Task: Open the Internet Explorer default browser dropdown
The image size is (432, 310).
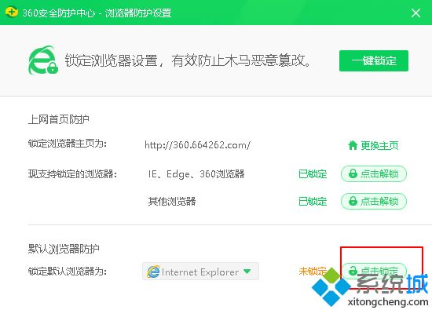Action: point(200,272)
